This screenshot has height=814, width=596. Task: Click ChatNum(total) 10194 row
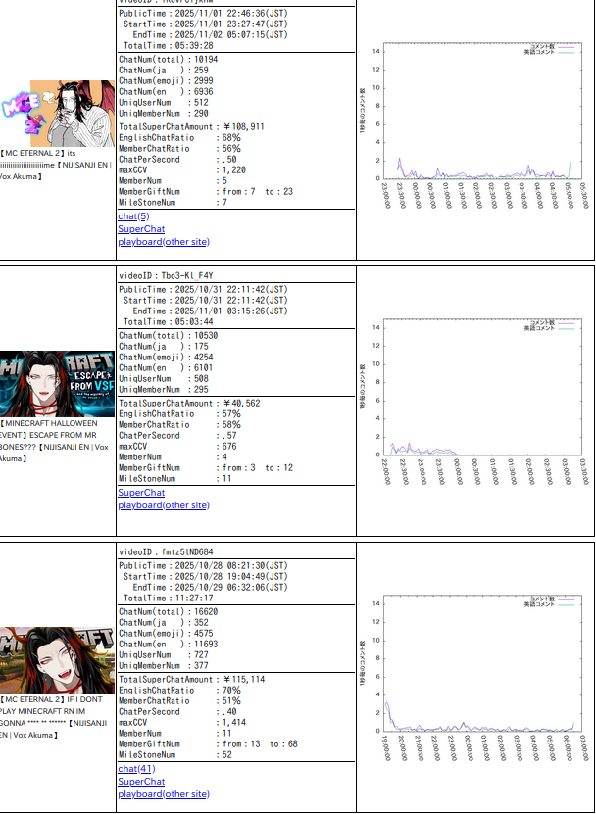169,59
